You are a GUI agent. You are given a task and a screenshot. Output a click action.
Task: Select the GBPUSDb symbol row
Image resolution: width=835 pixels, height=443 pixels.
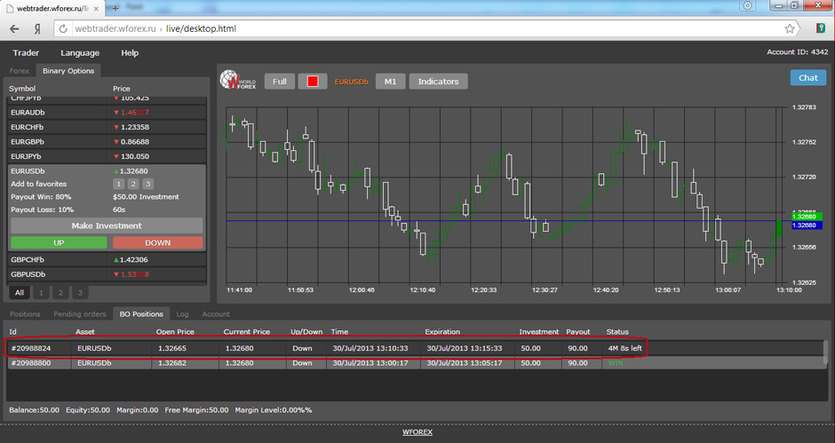107,274
